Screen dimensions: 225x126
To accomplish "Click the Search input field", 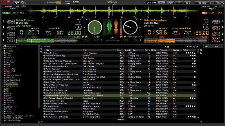I will click(x=107, y=46).
